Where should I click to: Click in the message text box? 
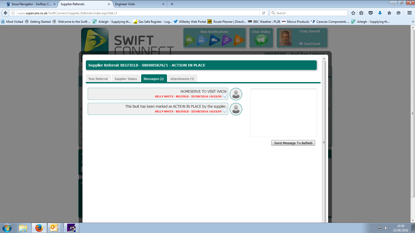pos(284,113)
